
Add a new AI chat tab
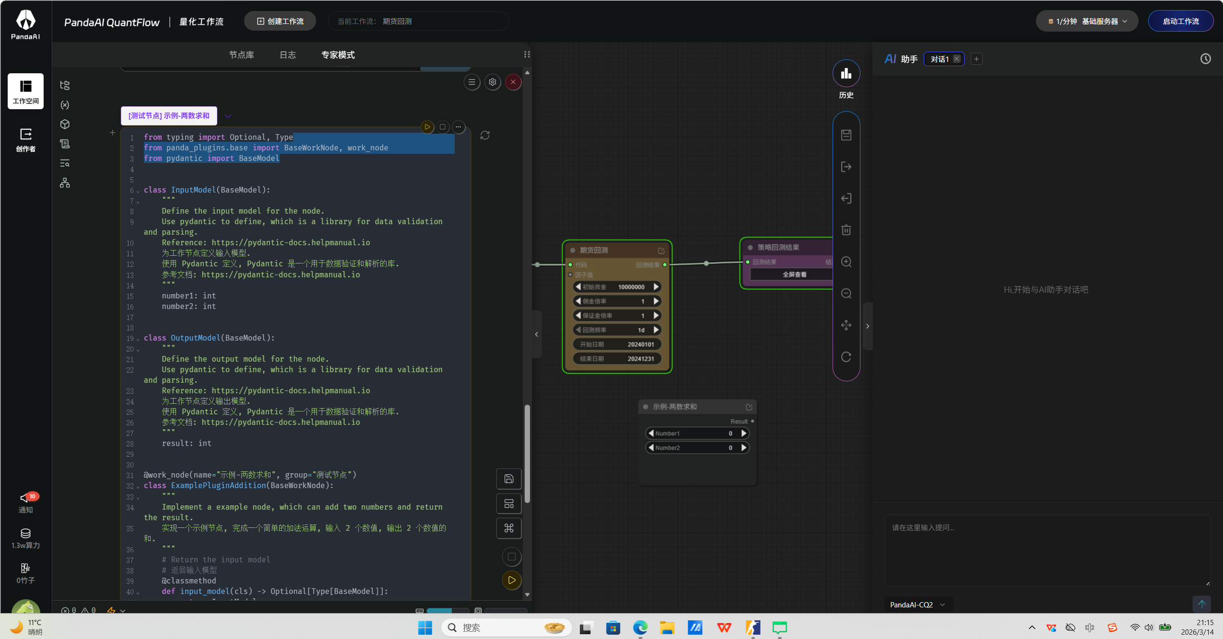click(976, 58)
